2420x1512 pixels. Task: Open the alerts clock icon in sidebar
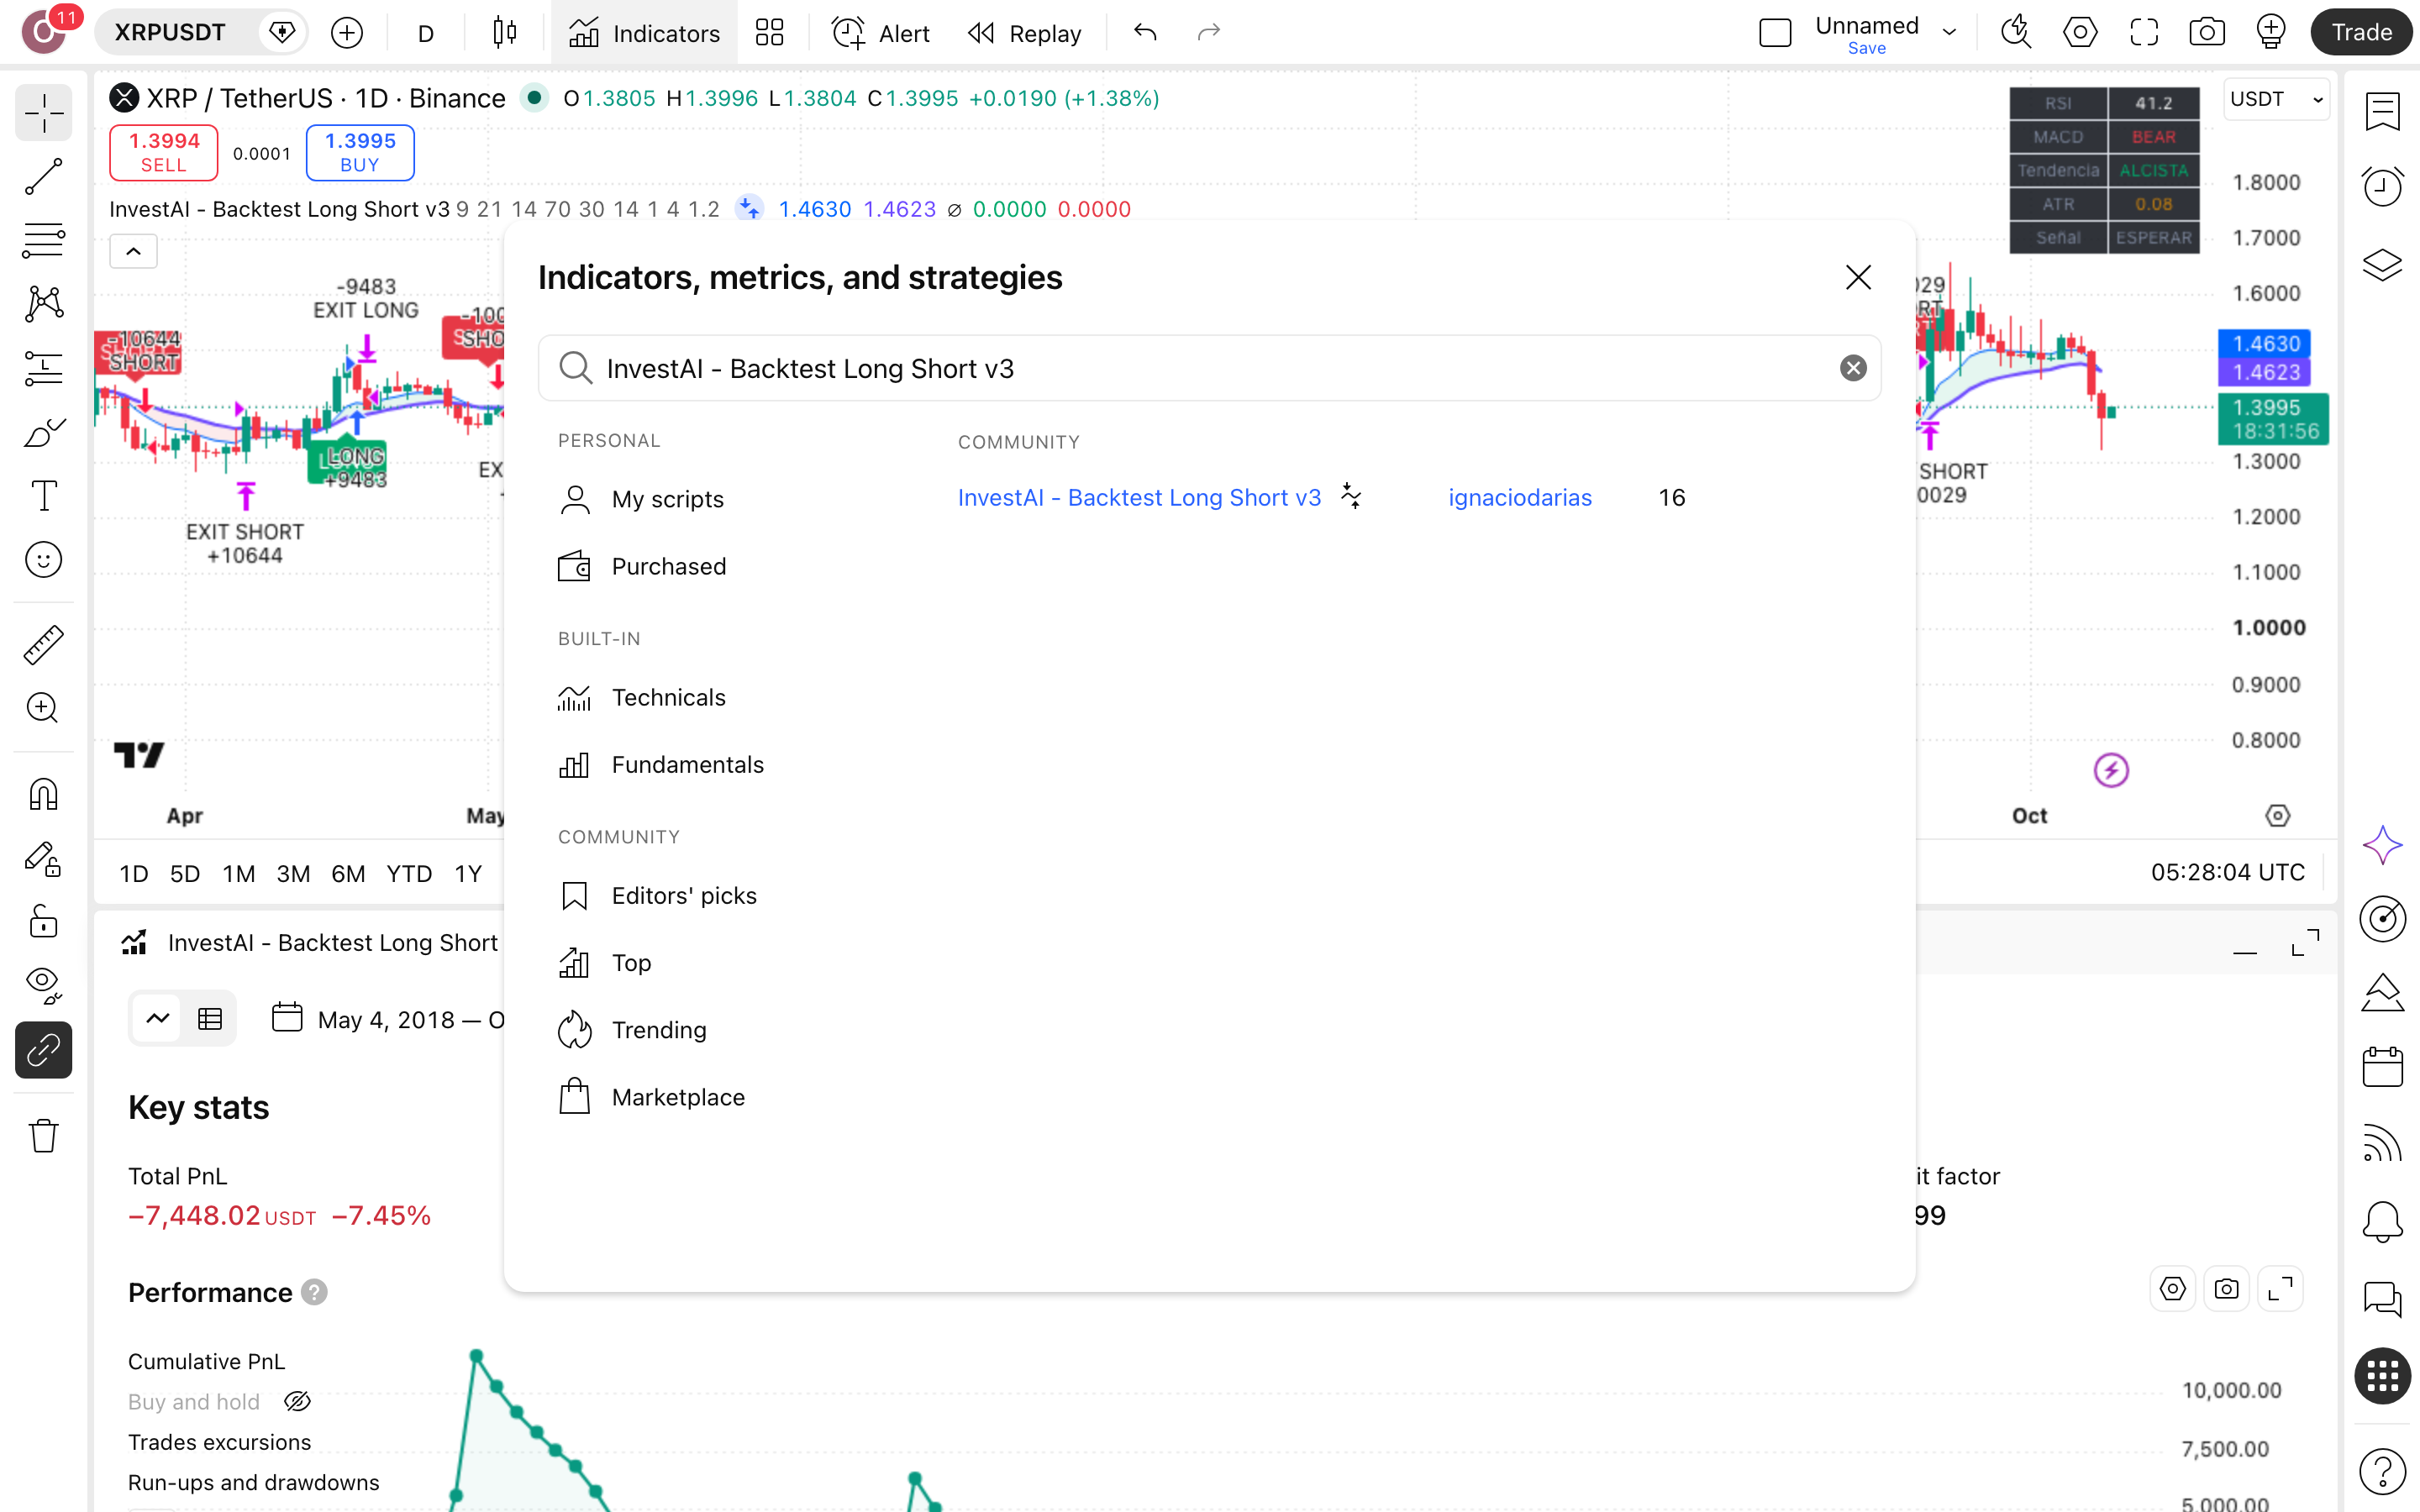(x=2382, y=186)
